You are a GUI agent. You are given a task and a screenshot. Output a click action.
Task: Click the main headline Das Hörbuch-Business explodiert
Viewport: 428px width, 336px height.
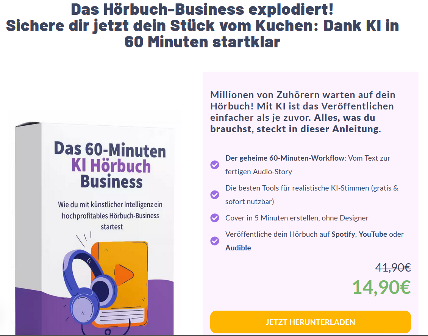pyautogui.click(x=202, y=9)
